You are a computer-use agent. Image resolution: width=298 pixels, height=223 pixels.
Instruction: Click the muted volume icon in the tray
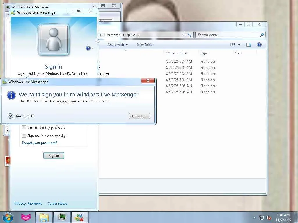point(269,218)
